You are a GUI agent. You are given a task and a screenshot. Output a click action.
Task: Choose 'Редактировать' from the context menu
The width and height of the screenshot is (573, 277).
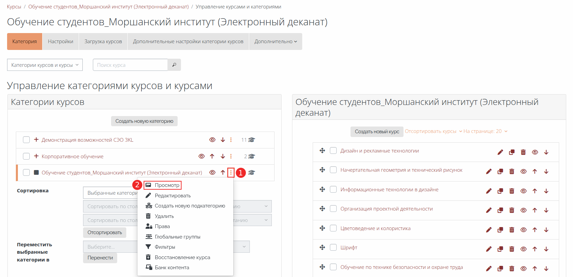point(173,196)
